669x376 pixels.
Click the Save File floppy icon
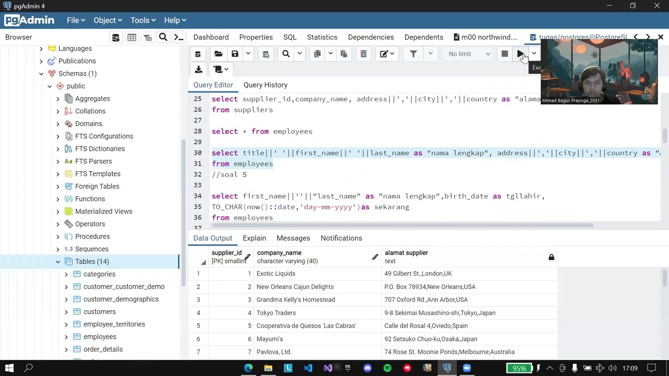pos(235,54)
